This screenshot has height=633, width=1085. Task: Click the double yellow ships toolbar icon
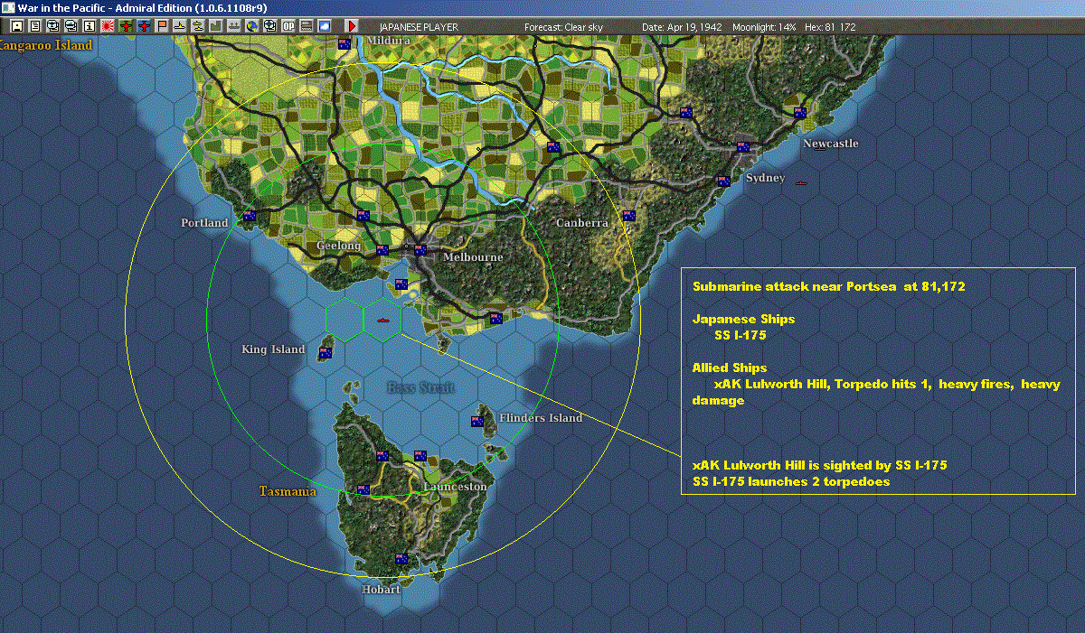[197, 26]
